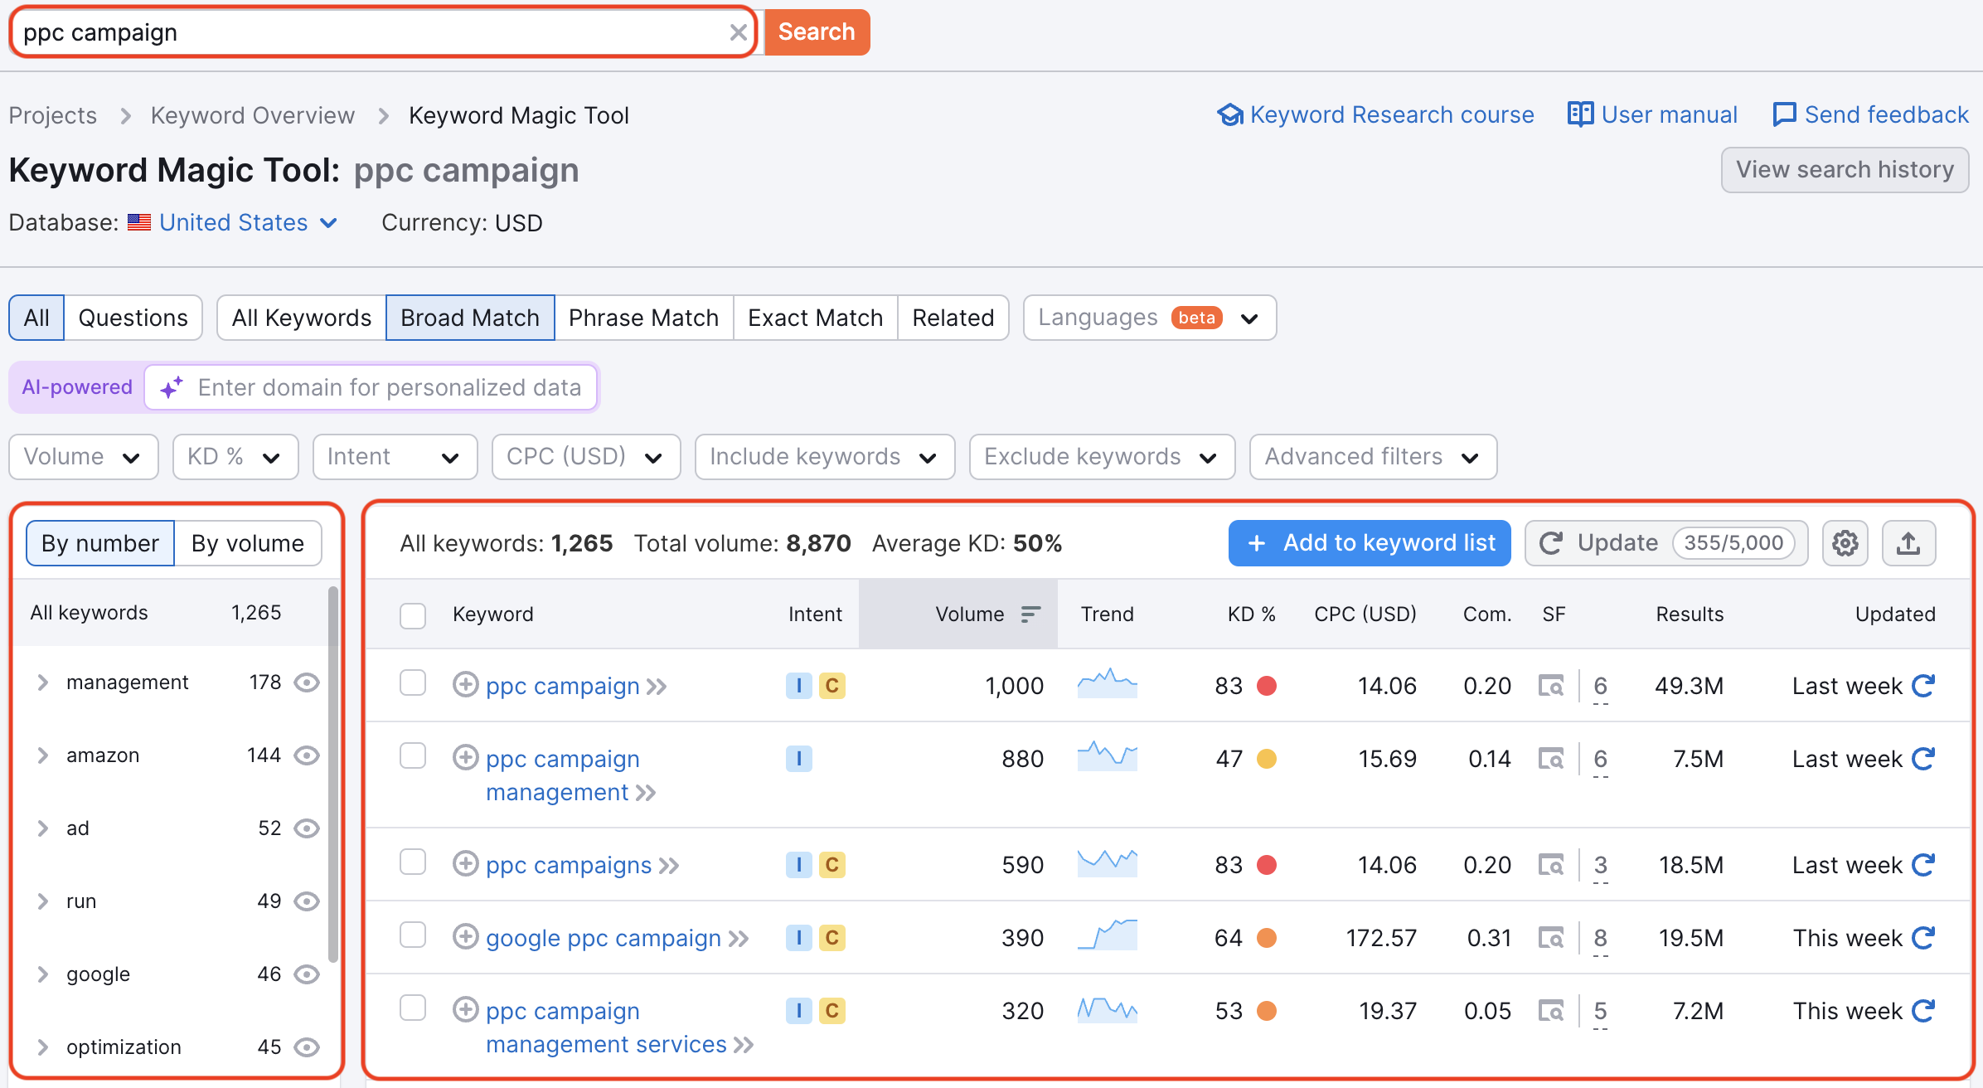
Task: Open Send feedback link
Action: [x=1870, y=114]
